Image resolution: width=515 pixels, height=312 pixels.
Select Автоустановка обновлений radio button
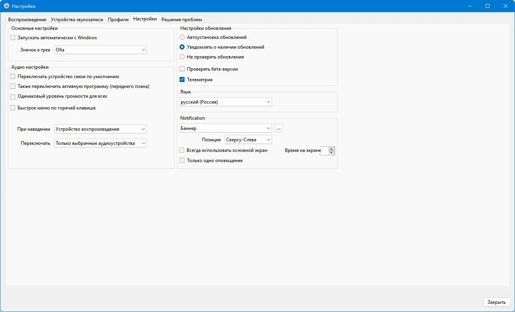coord(182,37)
